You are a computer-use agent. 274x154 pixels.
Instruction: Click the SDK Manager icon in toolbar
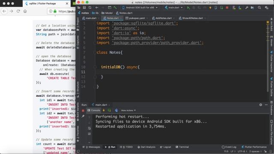coord(240,8)
